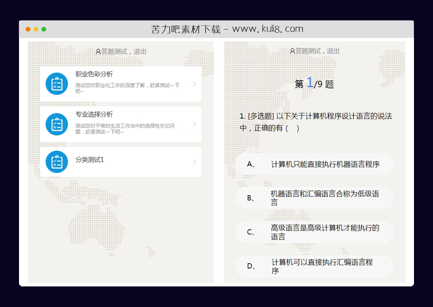
Task: Expand the 分类测试1 card chevron
Action: [x=195, y=162]
